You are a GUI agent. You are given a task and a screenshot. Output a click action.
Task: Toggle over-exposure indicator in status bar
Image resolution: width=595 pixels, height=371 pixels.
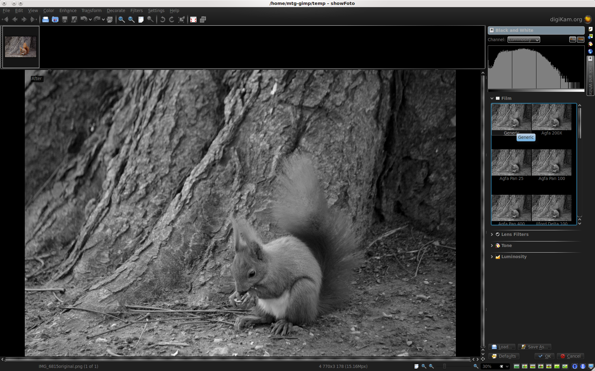[583, 366]
